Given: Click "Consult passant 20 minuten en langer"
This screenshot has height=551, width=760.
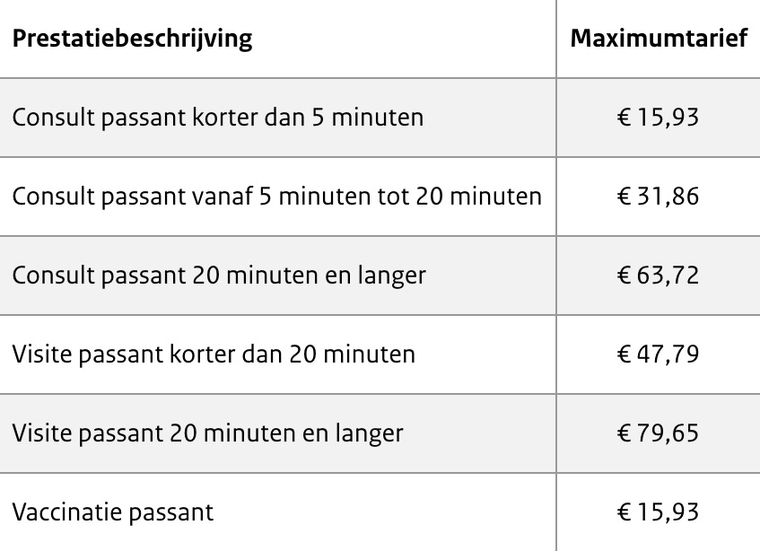Looking at the screenshot, I should pos(219,275).
